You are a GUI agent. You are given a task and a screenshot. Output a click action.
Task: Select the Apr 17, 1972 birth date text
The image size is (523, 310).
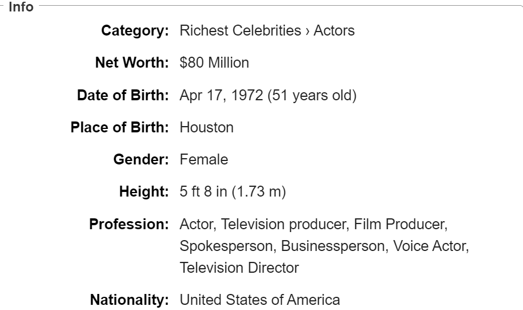coord(222,96)
